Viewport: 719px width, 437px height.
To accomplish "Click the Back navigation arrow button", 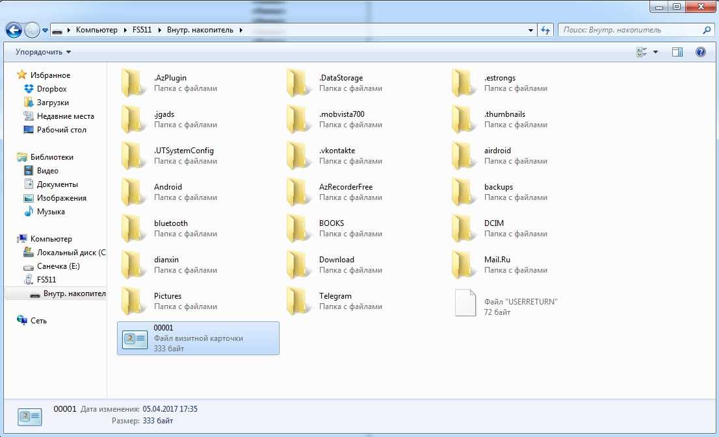I will pyautogui.click(x=14, y=30).
